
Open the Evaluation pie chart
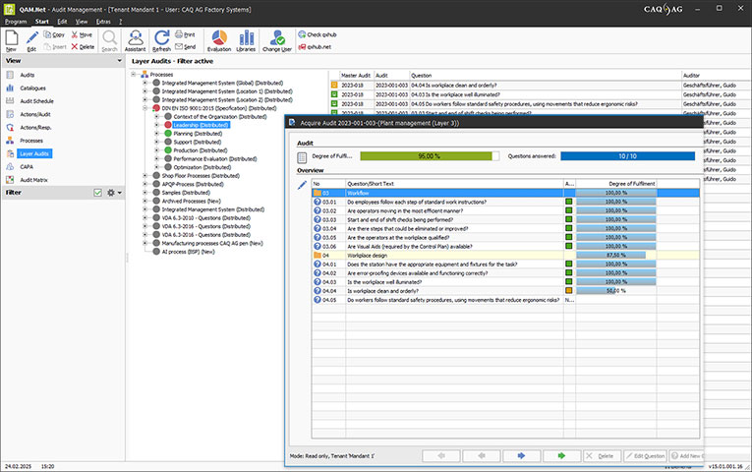219,39
